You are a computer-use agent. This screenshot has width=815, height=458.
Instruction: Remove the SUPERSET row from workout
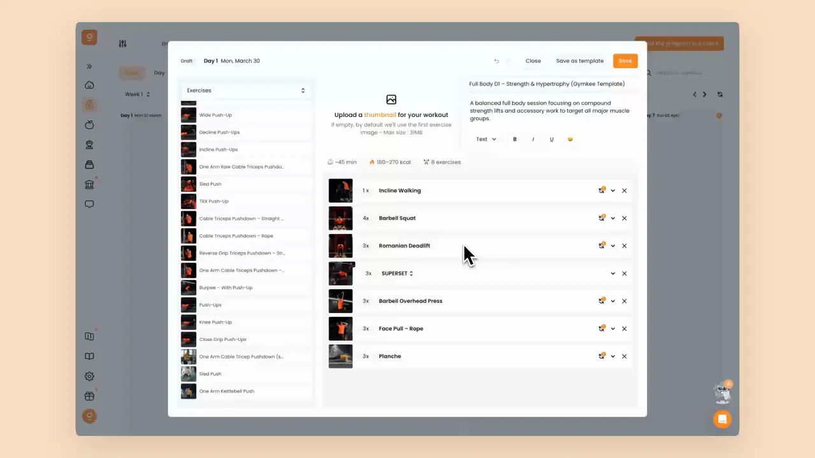pos(624,274)
